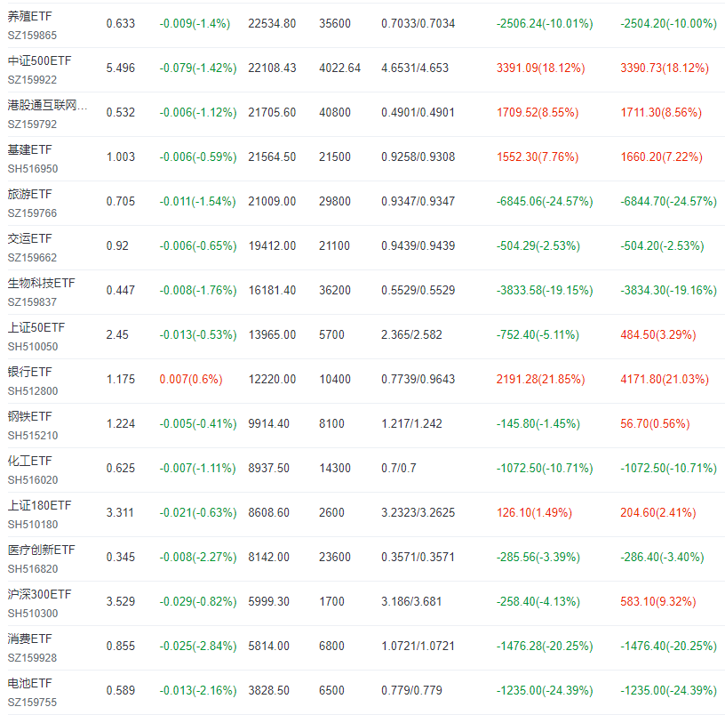
Task: Click cumulative profit 56.70(0.56%)
Action: point(655,423)
